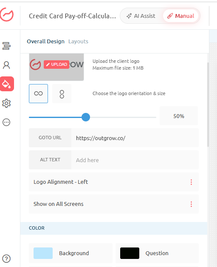Click the GOTO URL input field
Screen dimensions: 217x267
tap(135, 138)
